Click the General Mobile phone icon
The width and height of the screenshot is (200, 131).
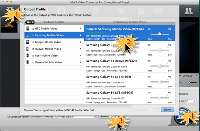point(27,62)
